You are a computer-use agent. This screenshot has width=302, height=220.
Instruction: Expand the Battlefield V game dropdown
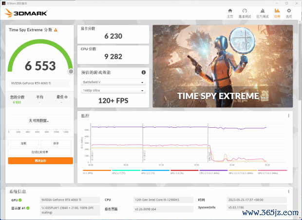[113, 82]
